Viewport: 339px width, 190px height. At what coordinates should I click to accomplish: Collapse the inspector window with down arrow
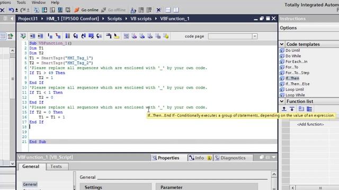click(274, 157)
